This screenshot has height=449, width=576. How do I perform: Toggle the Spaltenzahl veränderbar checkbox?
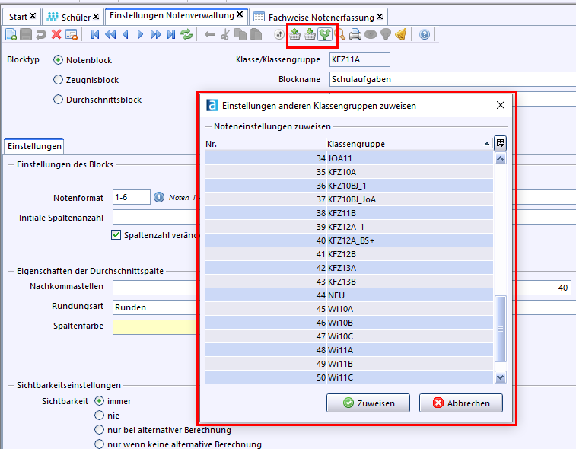pos(116,235)
